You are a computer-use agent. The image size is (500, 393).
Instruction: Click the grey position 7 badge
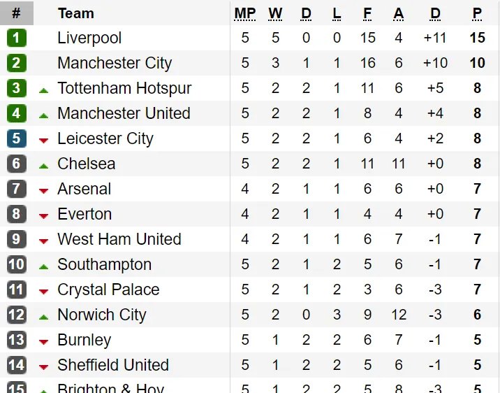tap(16, 189)
